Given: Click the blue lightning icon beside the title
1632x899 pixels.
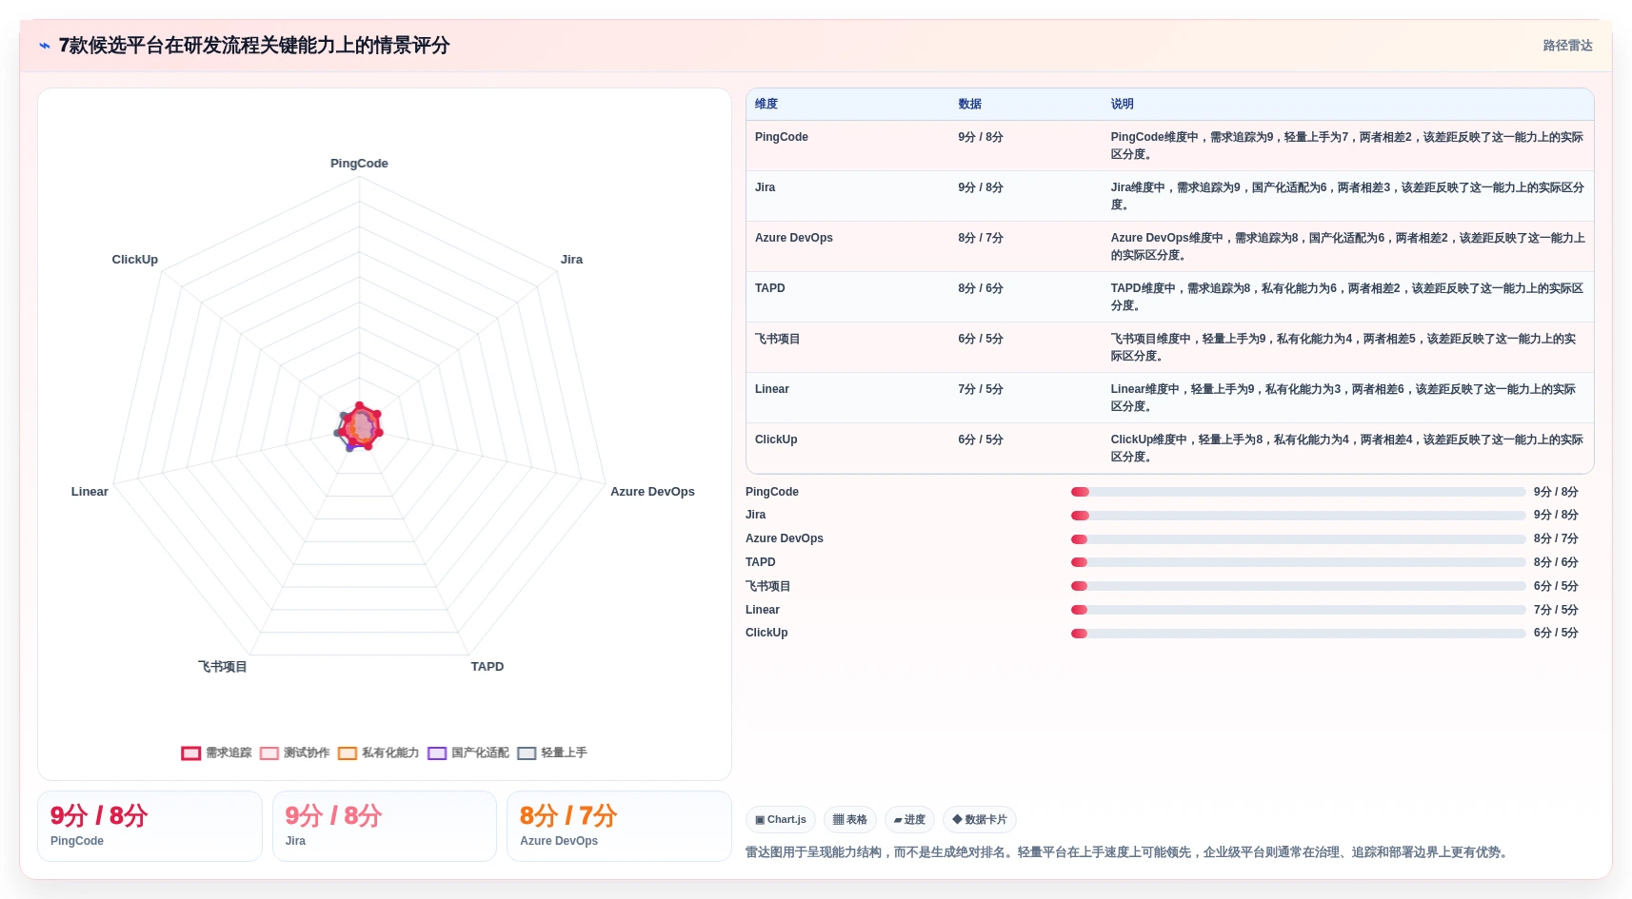Looking at the screenshot, I should click(x=45, y=46).
